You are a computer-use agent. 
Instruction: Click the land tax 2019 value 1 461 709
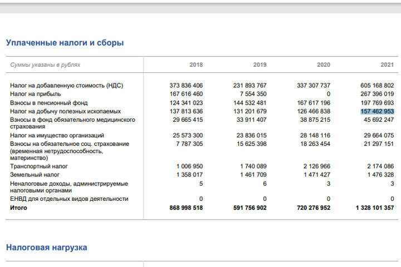click(253, 175)
